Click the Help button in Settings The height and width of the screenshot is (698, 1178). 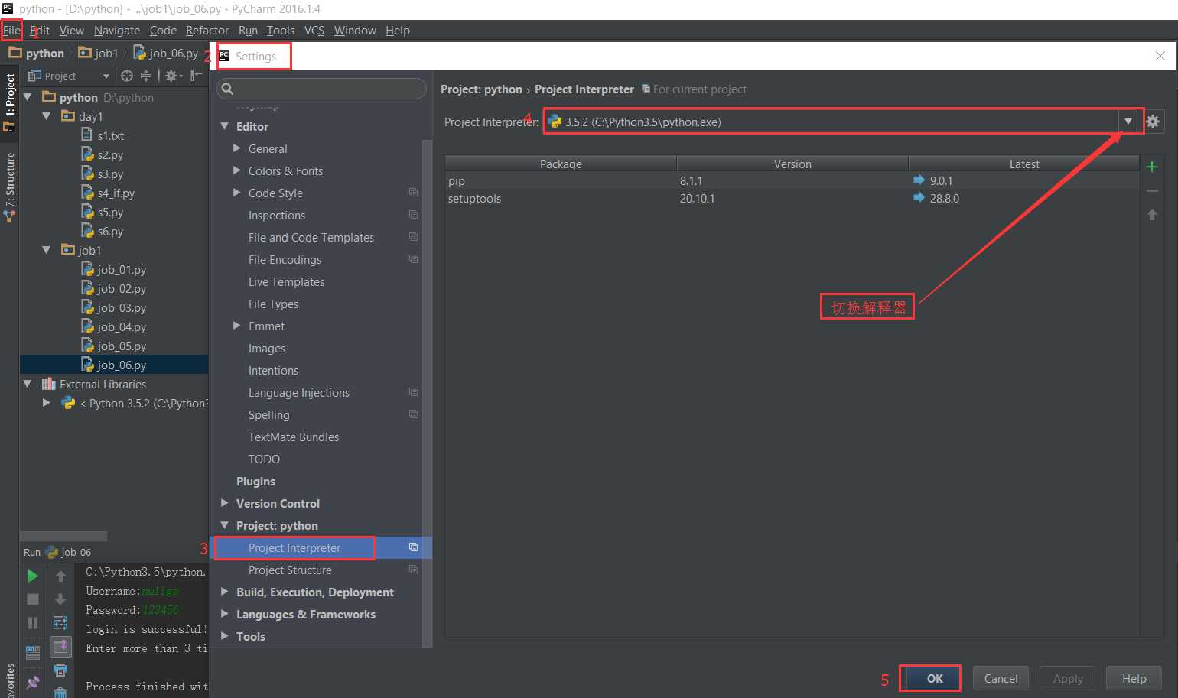tap(1134, 678)
